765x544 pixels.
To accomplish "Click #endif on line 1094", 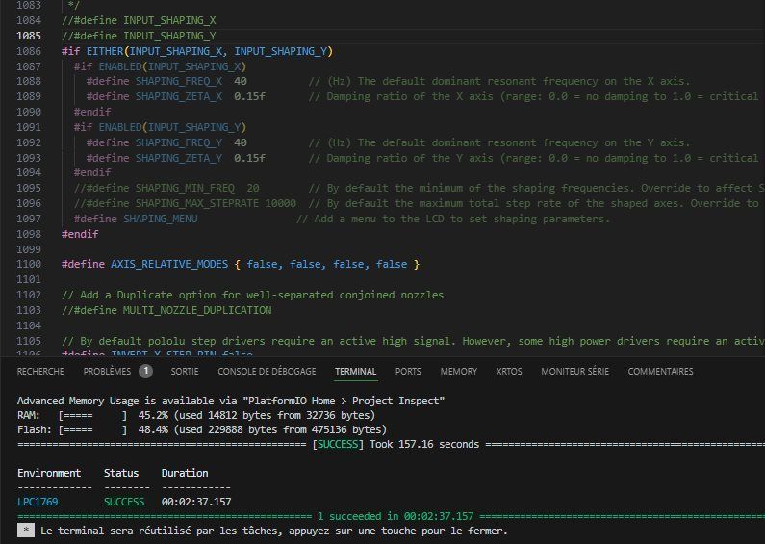I will [x=92, y=172].
